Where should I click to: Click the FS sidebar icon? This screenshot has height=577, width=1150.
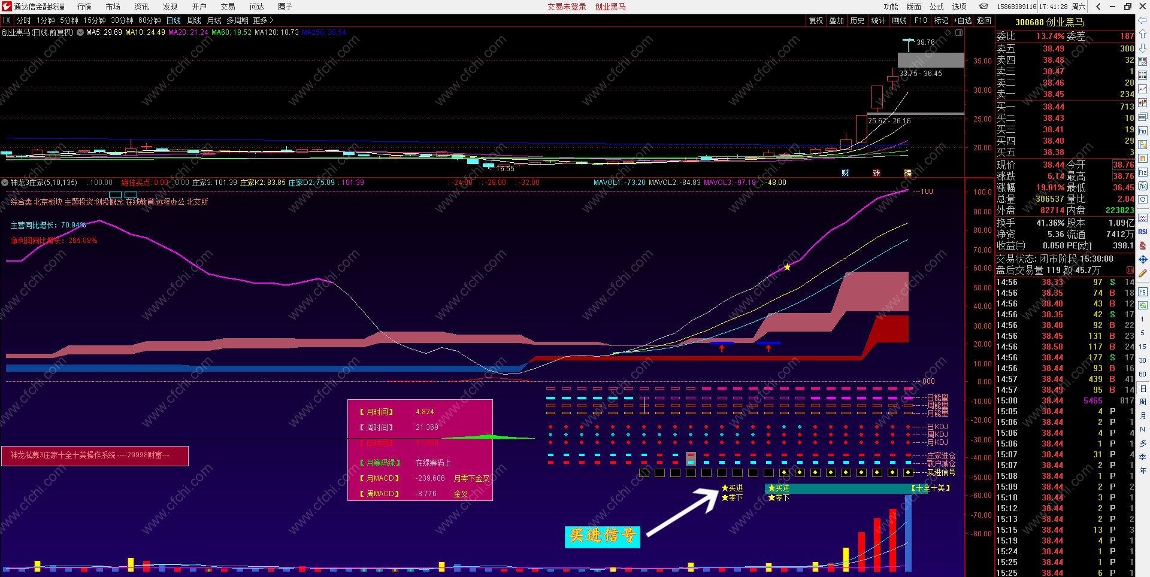coord(1143,292)
